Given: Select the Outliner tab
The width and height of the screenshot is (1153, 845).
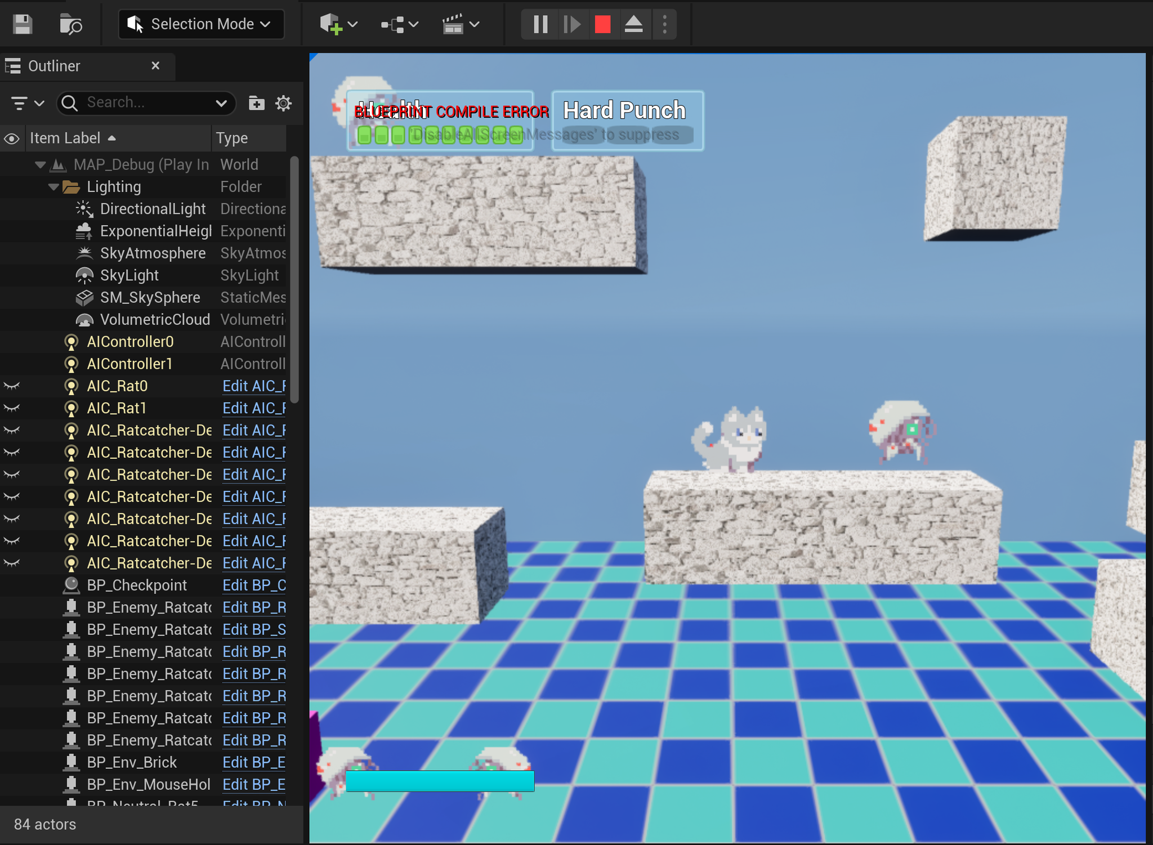Looking at the screenshot, I should (54, 66).
